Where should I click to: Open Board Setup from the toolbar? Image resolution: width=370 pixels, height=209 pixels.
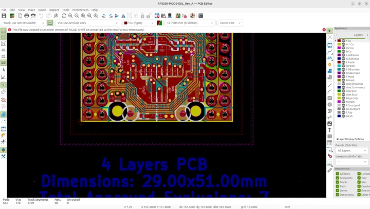(12, 16)
